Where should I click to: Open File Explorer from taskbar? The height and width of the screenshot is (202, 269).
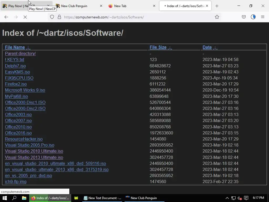coord(24,198)
